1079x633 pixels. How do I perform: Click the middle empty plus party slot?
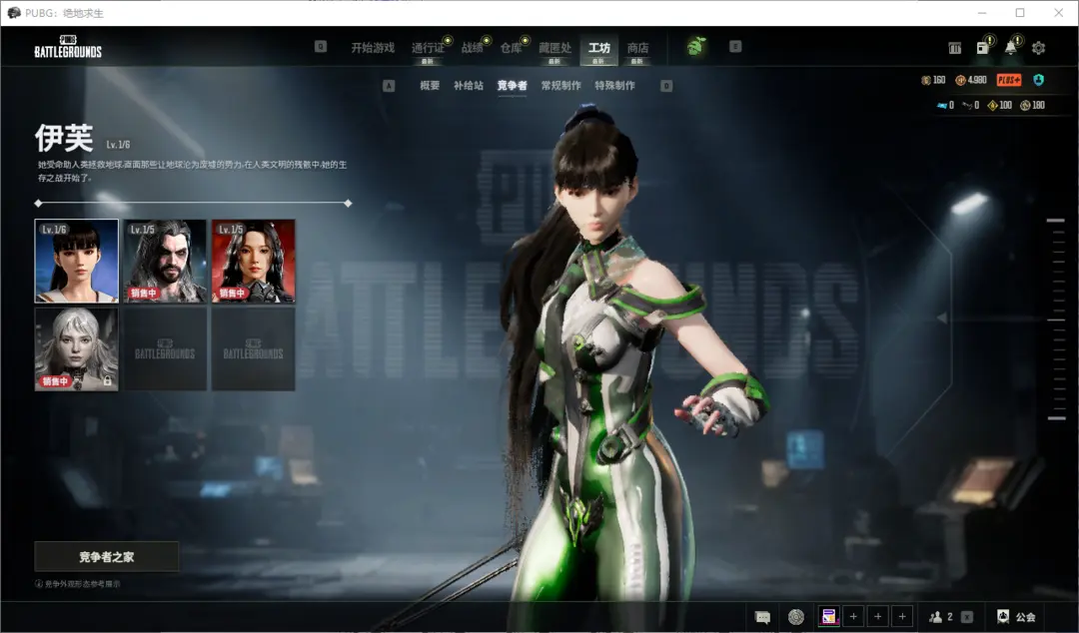pos(877,616)
